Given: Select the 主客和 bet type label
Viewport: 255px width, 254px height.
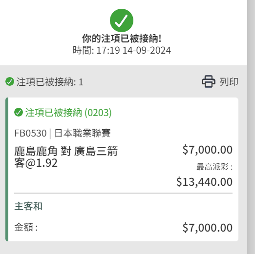Looking at the screenshot, I should coord(28,206).
